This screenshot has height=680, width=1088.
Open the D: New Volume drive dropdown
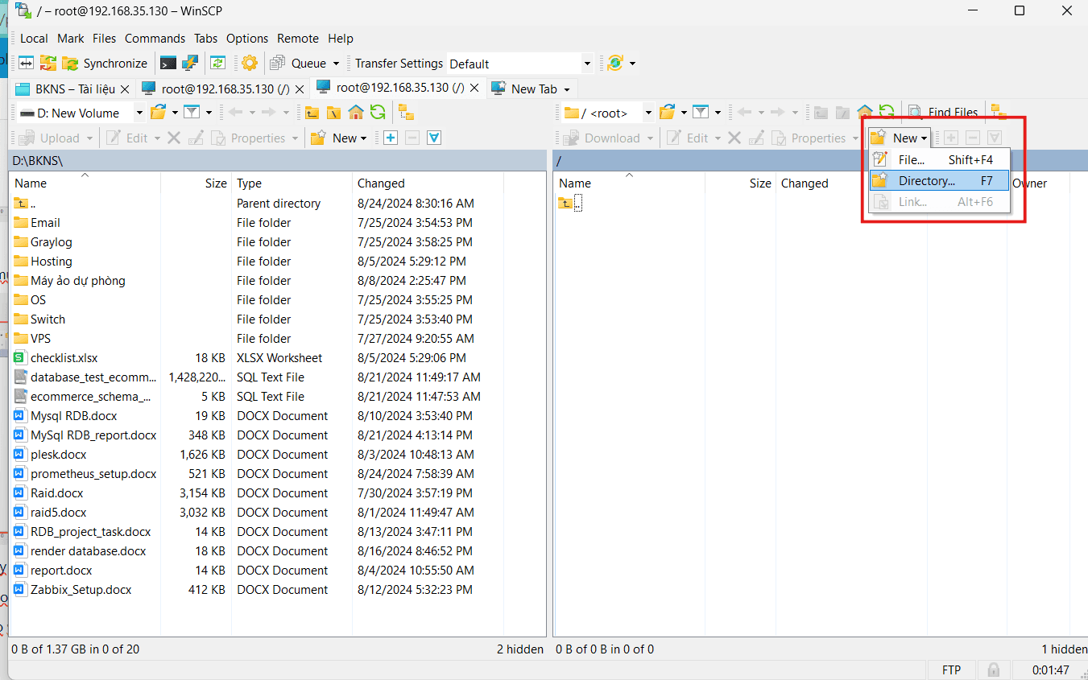tap(140, 113)
